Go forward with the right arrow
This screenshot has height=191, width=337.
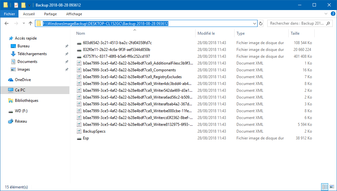(16, 23)
